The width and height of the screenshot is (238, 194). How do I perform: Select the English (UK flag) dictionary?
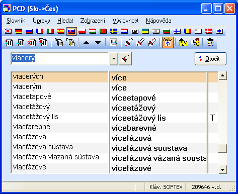point(8,31)
